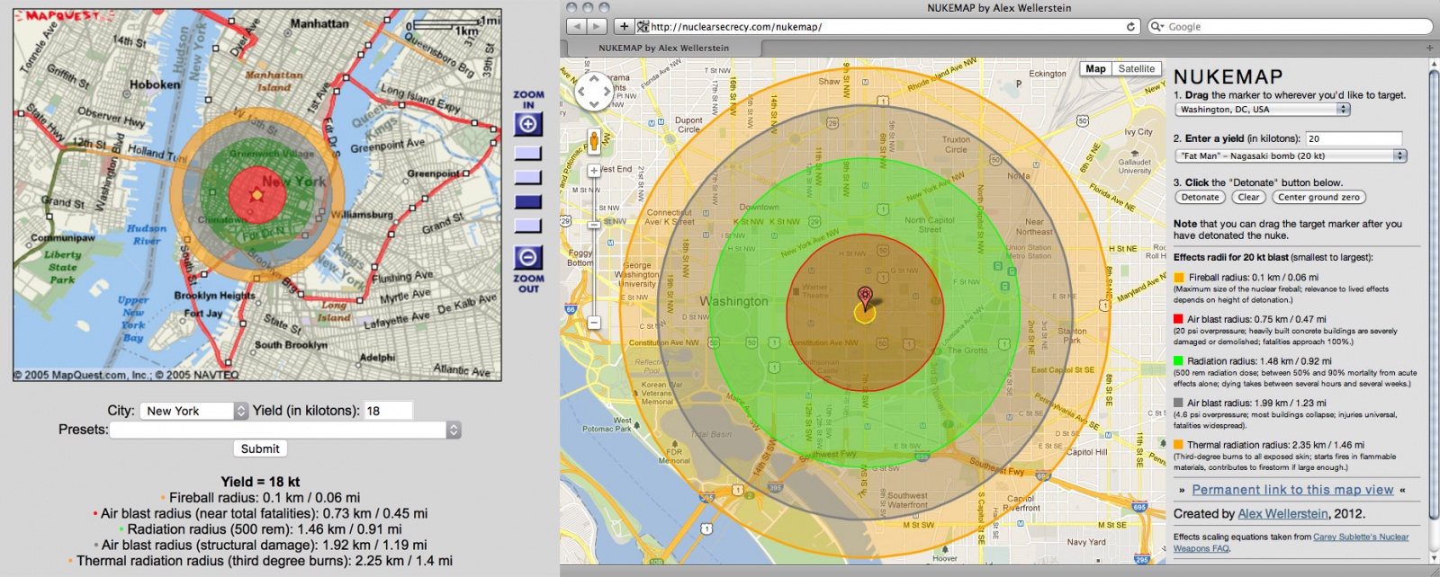Click the yield field showing 18
Screen dimensions: 1440x577
(x=388, y=411)
